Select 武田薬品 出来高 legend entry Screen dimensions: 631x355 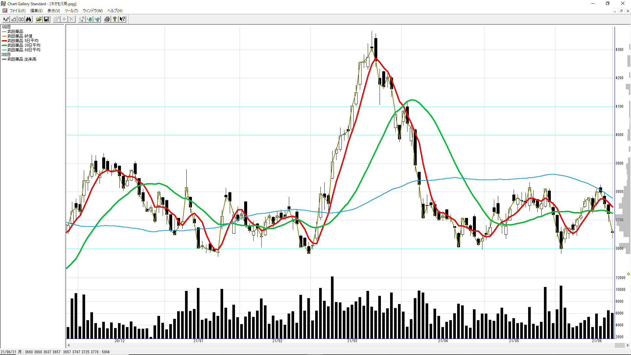pyautogui.click(x=22, y=59)
